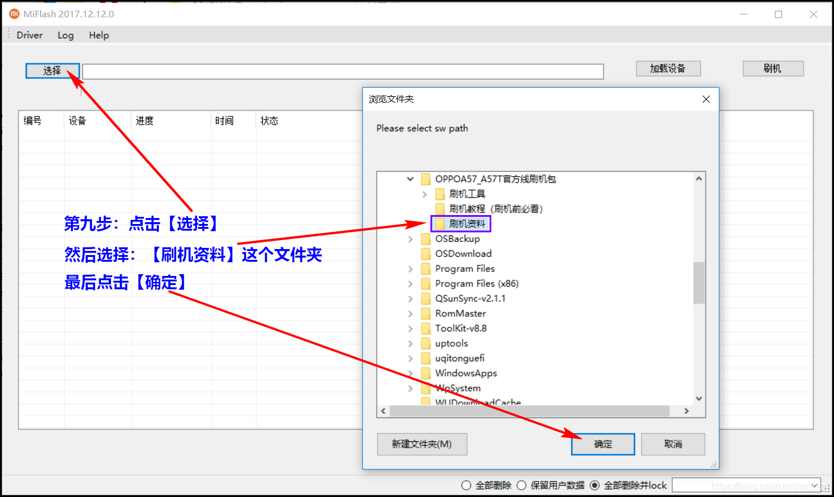
Task: Expand the uqitonguefi folder
Action: point(410,358)
